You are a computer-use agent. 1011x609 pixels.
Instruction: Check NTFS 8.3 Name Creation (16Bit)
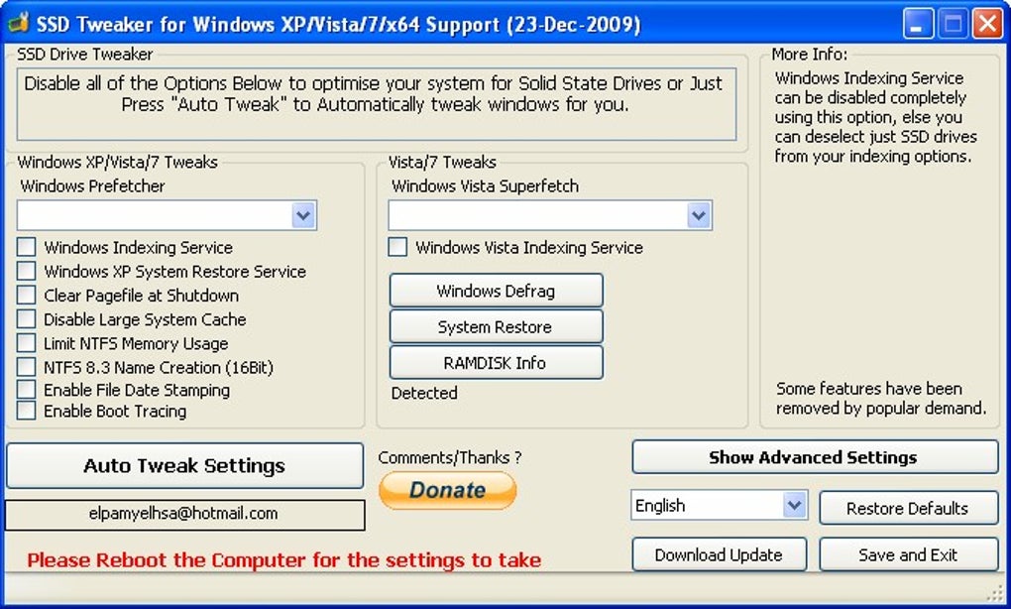(x=27, y=366)
